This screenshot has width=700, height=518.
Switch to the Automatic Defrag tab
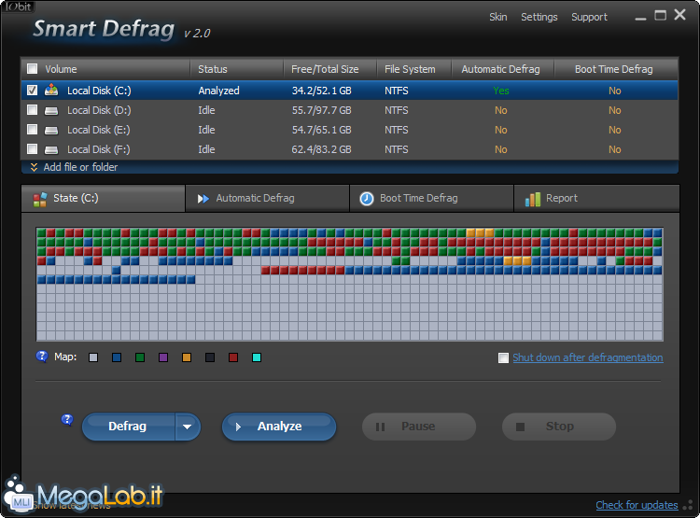pos(268,198)
